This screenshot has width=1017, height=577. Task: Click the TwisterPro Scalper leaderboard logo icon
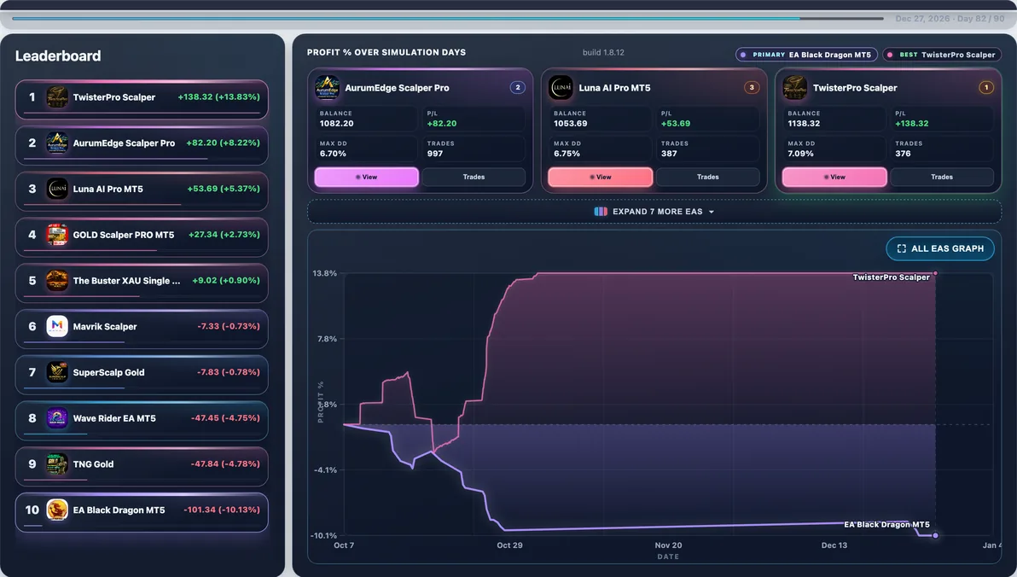[57, 97]
